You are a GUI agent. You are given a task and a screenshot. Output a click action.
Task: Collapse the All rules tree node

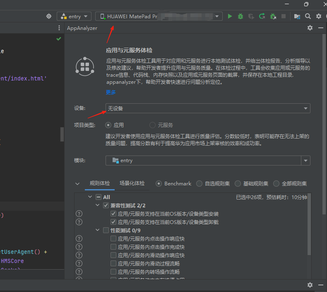(x=90, y=197)
